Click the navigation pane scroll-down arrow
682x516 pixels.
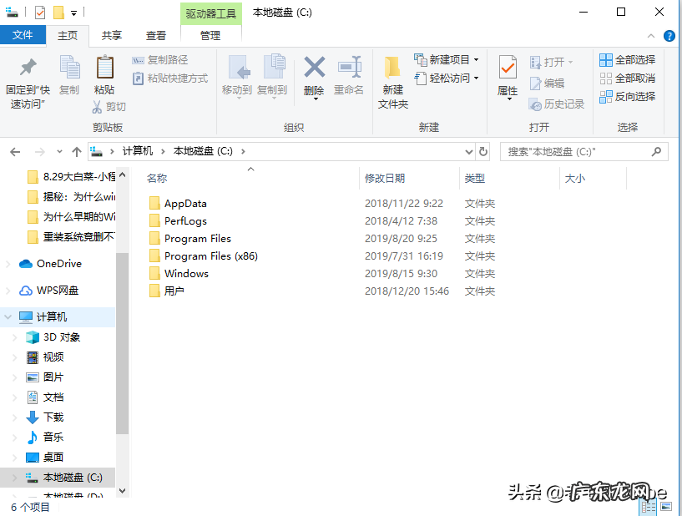[x=122, y=491]
